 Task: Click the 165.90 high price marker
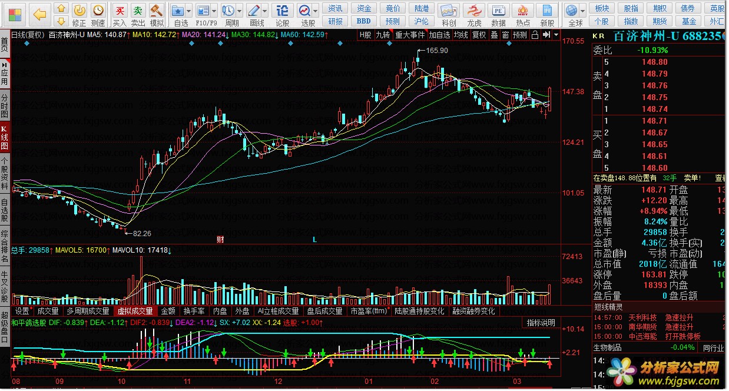436,51
